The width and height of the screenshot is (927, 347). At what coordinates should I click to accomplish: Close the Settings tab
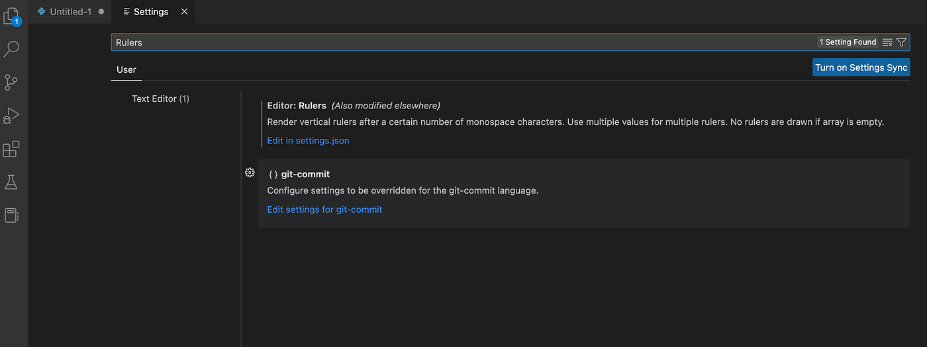[184, 12]
